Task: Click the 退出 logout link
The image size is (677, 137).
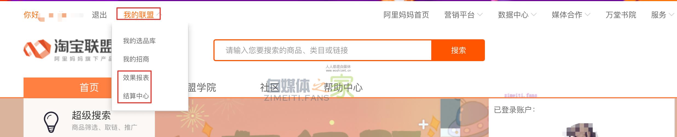Action: click(x=99, y=15)
